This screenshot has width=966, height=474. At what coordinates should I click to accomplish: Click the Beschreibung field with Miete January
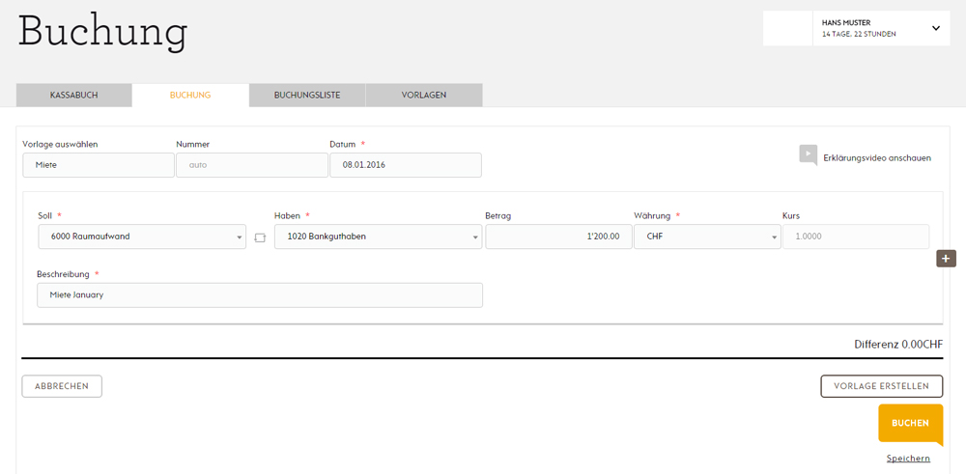260,294
